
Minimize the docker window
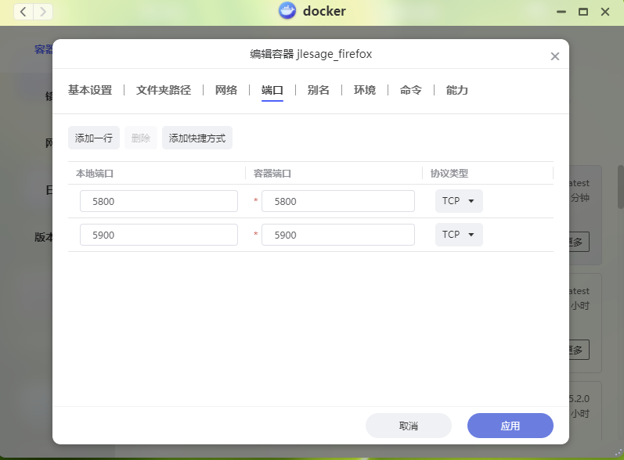(561, 12)
